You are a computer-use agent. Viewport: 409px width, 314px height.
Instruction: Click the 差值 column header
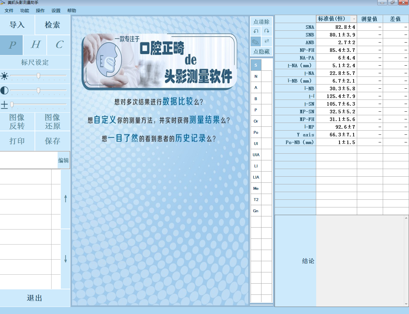tap(396, 19)
